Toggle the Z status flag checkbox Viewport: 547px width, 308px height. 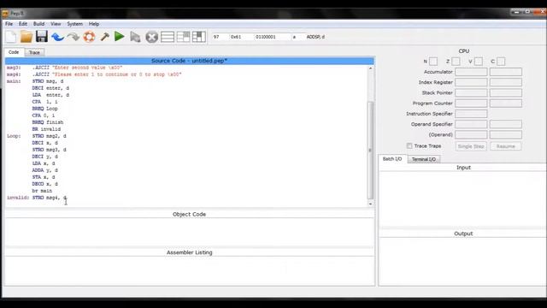click(x=456, y=62)
